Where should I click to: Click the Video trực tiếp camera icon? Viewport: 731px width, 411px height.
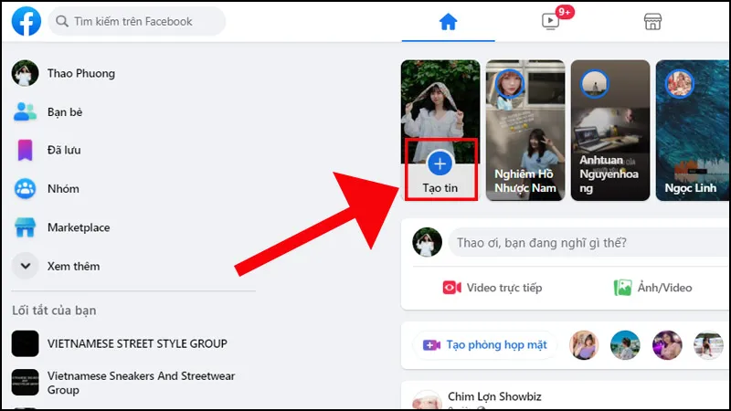(x=451, y=288)
